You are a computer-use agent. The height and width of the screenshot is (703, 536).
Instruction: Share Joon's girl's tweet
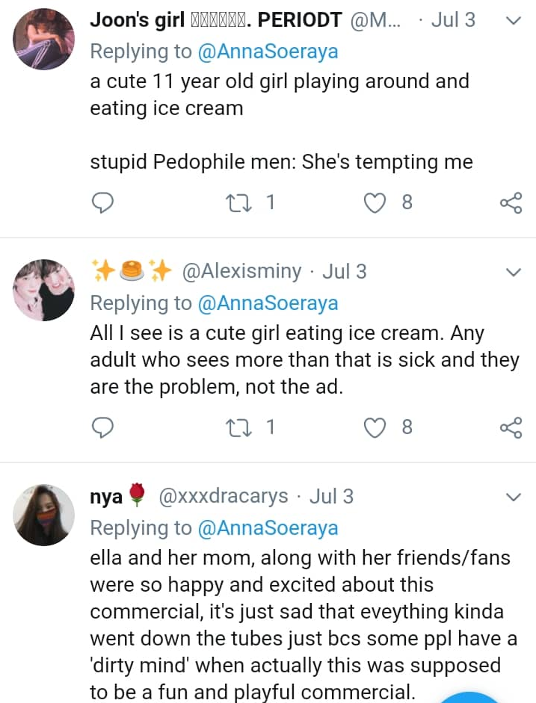(x=511, y=202)
